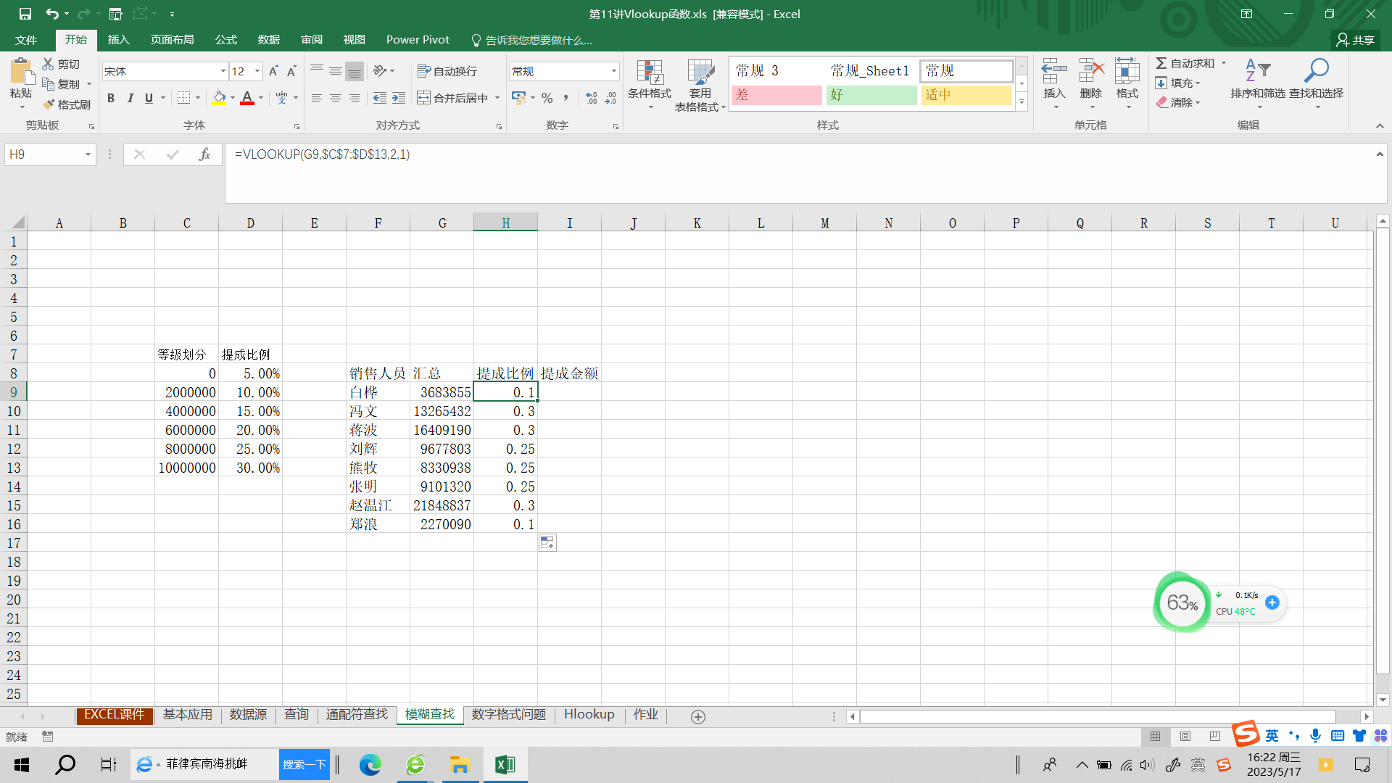
Task: Click the Save icon in quick access toolbar
Action: pyautogui.click(x=25, y=14)
